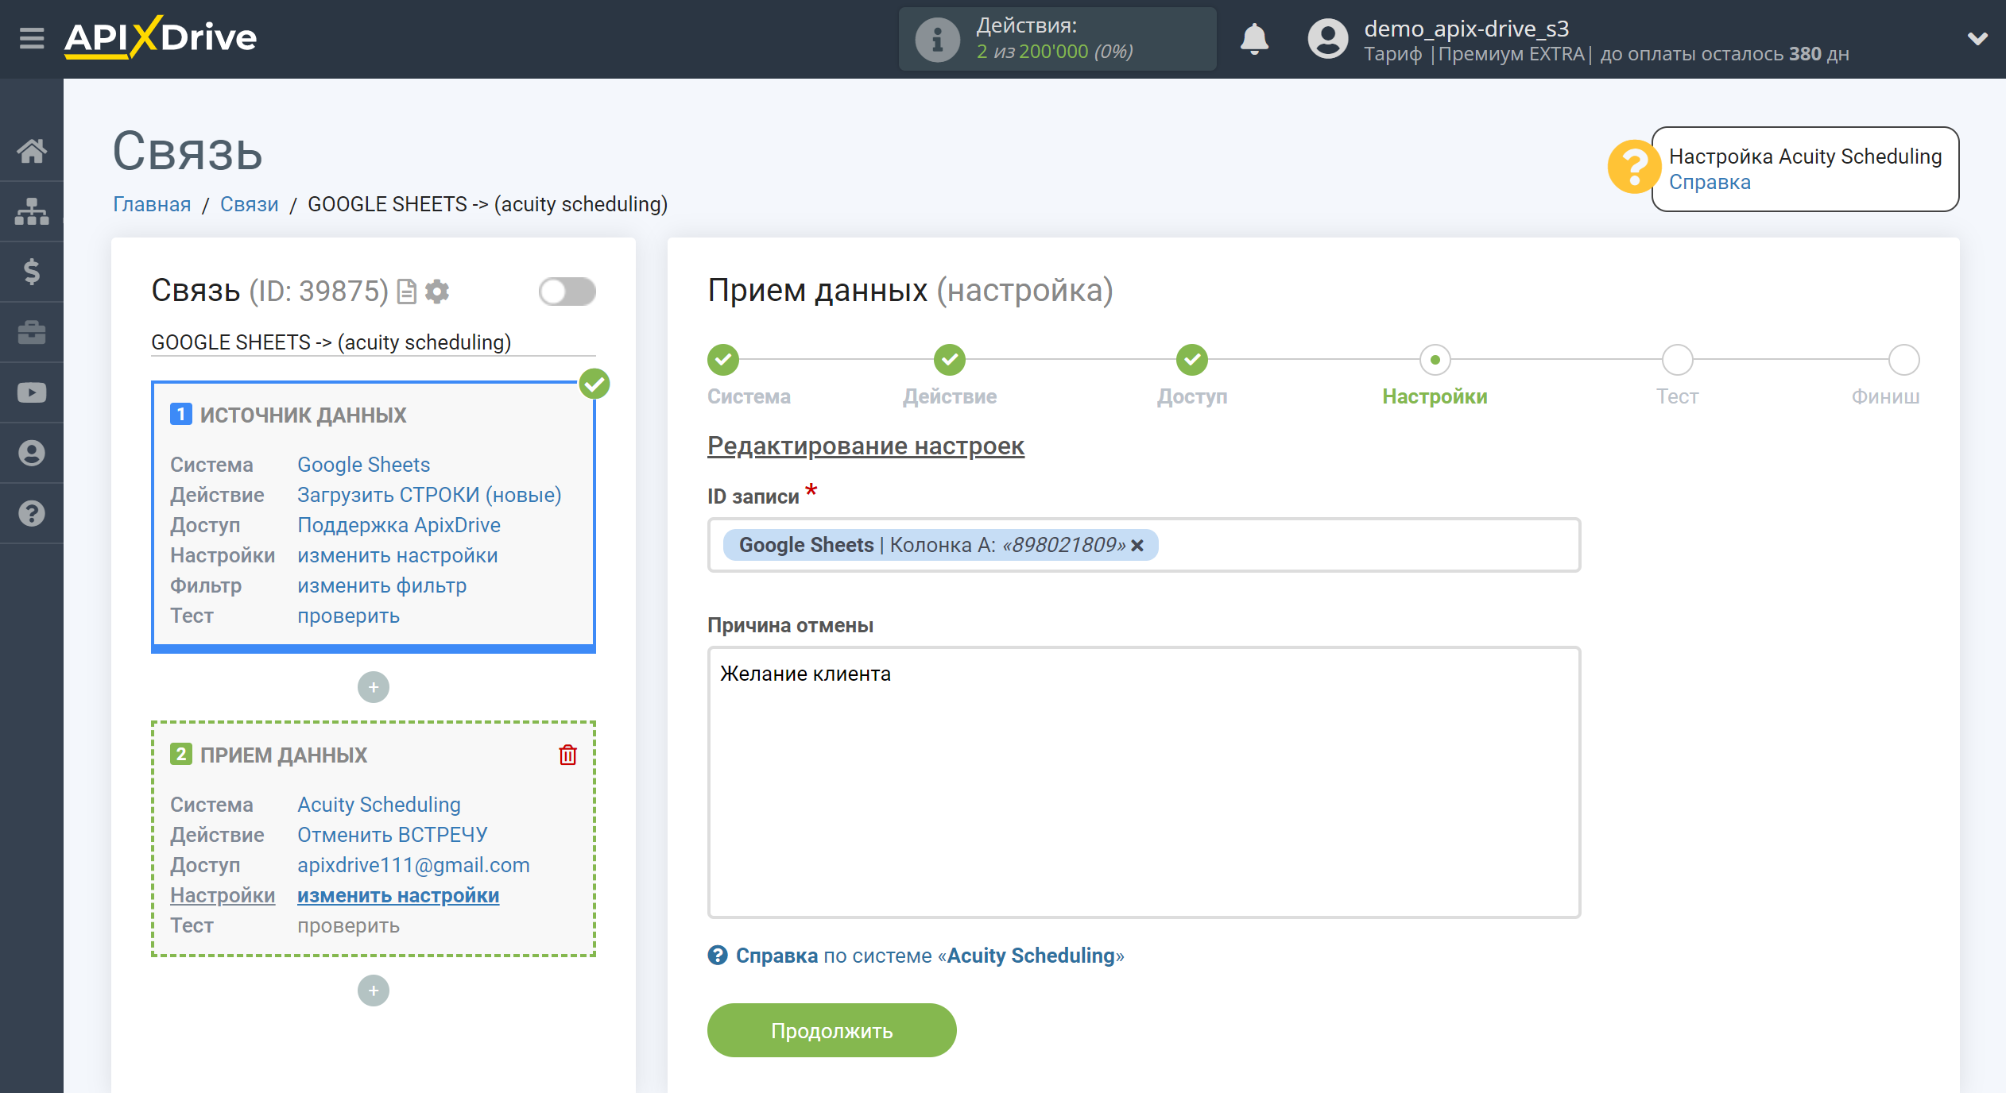Go to Главная breadcrumb
The image size is (2006, 1093).
coord(152,204)
